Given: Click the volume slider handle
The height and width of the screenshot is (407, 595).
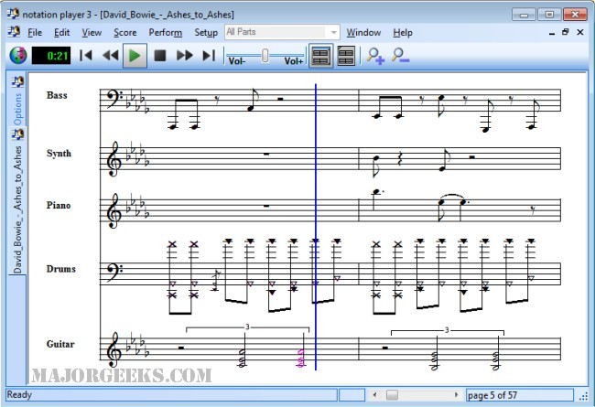Looking at the screenshot, I should pos(265,56).
